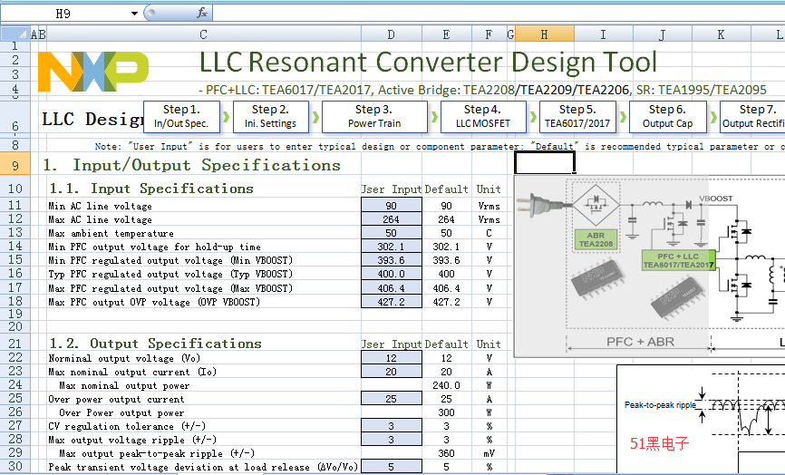Select column D header
The image size is (785, 475).
(391, 34)
